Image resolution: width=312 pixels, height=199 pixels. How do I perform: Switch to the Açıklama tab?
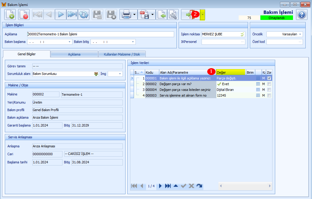(74, 54)
